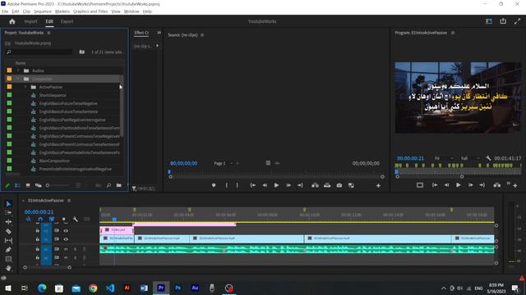Play the Source monitor clip
The width and height of the screenshot is (526, 295).
point(276,185)
